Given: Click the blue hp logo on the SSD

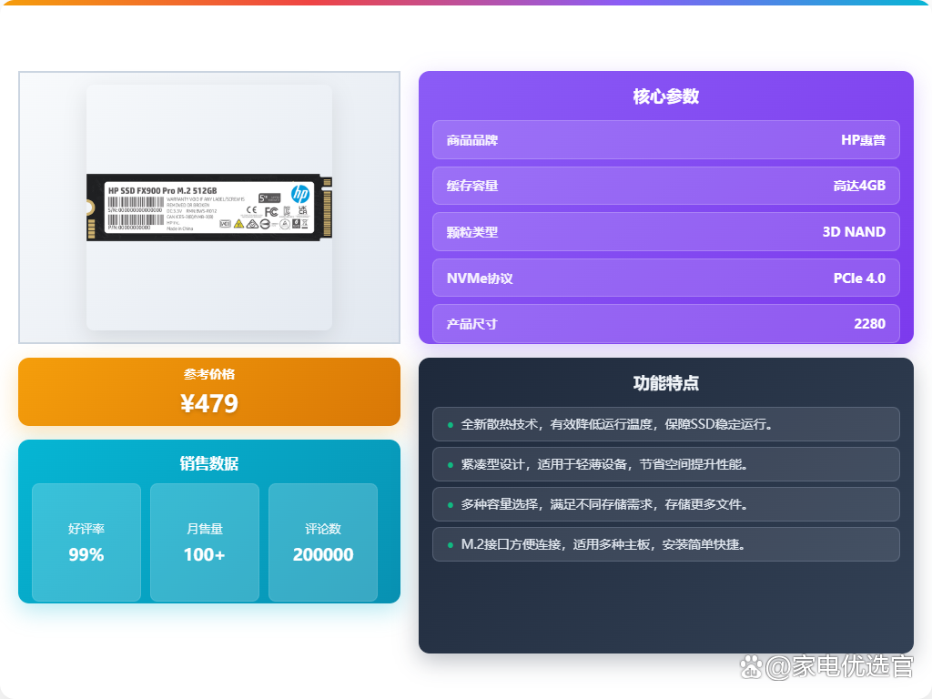Looking at the screenshot, I should (300, 193).
